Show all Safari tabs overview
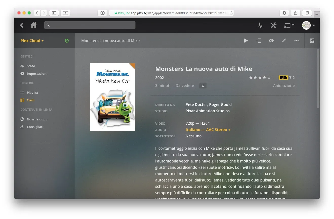 (x=307, y=13)
